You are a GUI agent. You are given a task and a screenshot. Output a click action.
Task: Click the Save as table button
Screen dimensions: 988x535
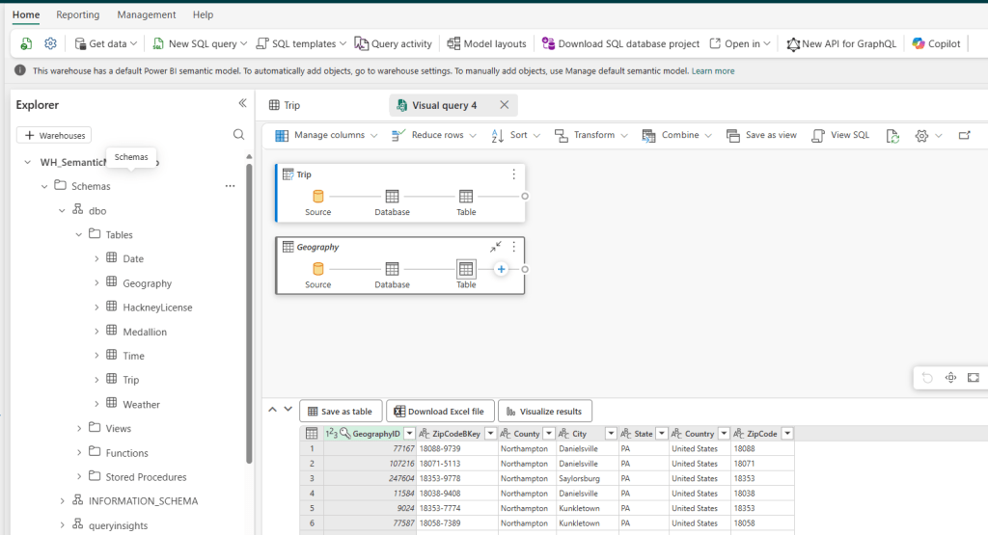341,412
